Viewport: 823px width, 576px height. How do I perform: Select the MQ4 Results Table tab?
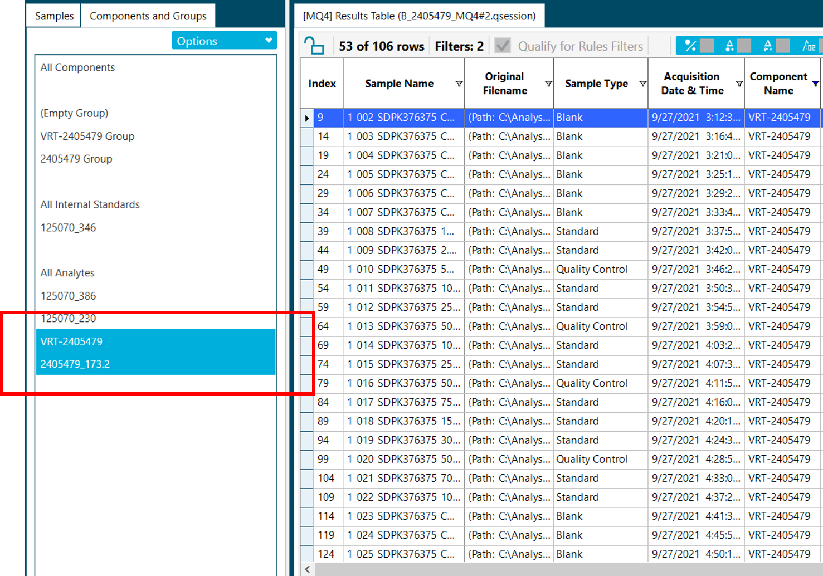[x=420, y=16]
